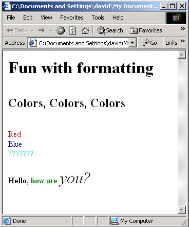
Task: Minimize the browser window
Action: click(x=164, y=6)
